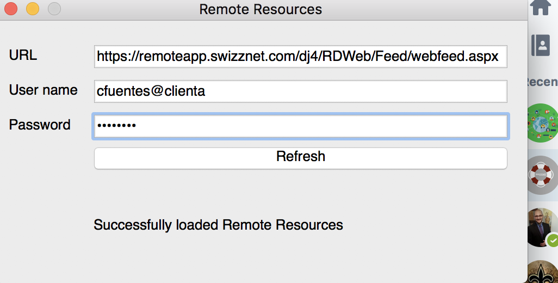558x283 pixels.
Task: Click the Refresh button
Action: (x=301, y=158)
